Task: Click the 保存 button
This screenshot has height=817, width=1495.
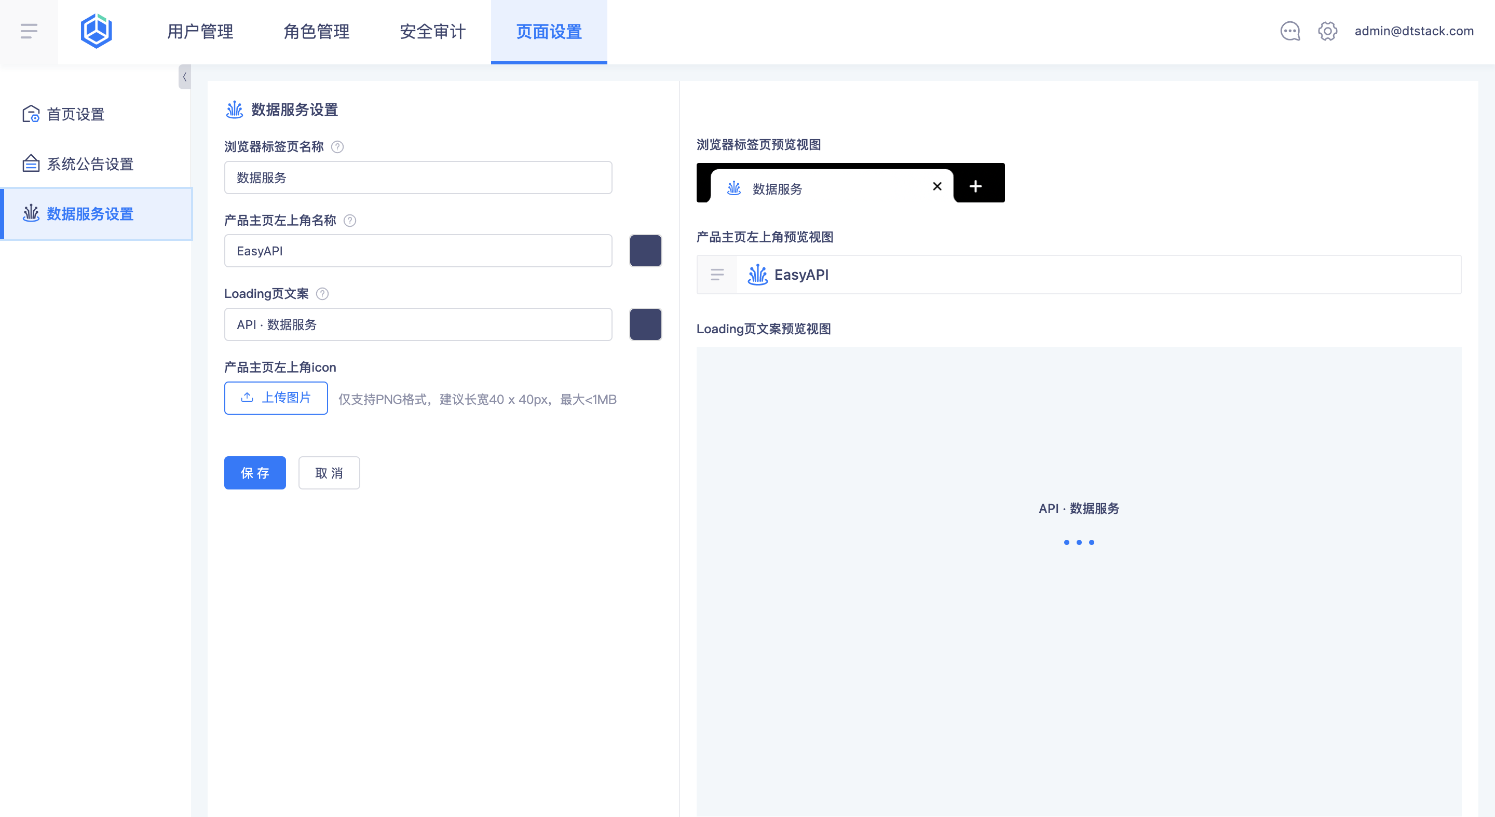Action: [x=255, y=473]
